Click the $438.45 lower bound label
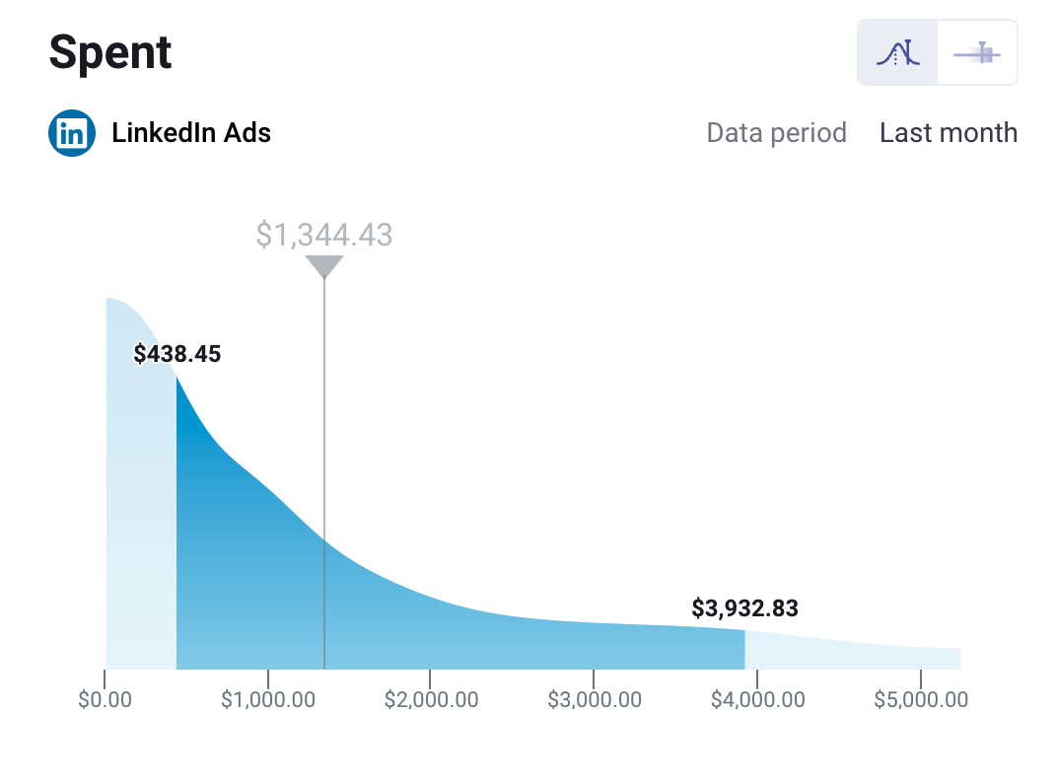1057x781 pixels. (177, 353)
